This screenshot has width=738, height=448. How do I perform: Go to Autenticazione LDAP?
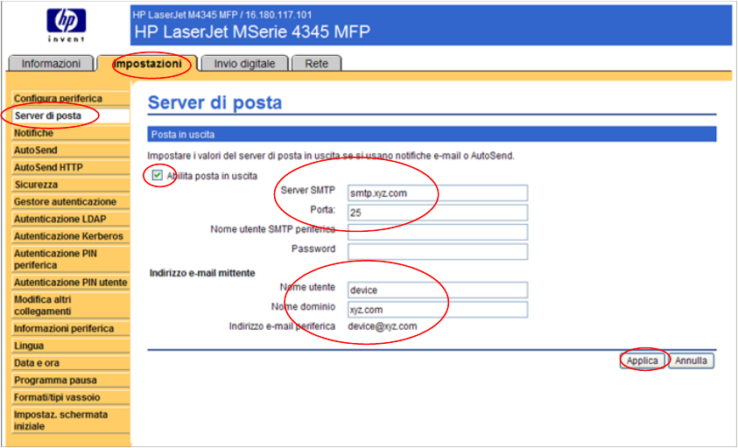pyautogui.click(x=70, y=219)
